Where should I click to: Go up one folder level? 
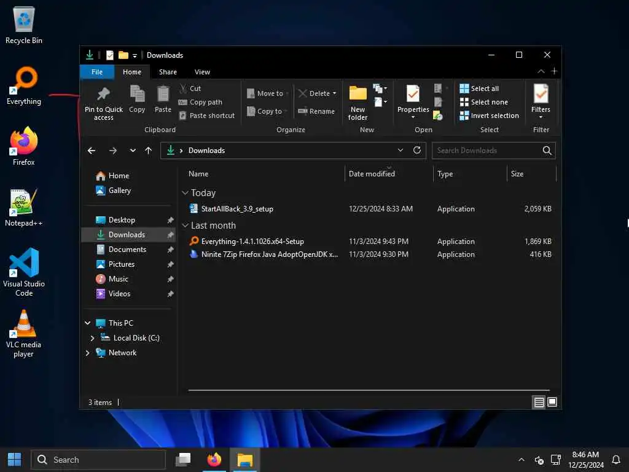click(149, 151)
